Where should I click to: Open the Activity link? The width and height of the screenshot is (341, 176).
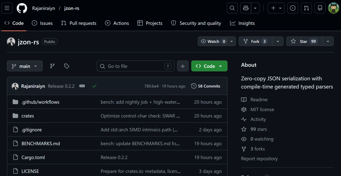254,119
